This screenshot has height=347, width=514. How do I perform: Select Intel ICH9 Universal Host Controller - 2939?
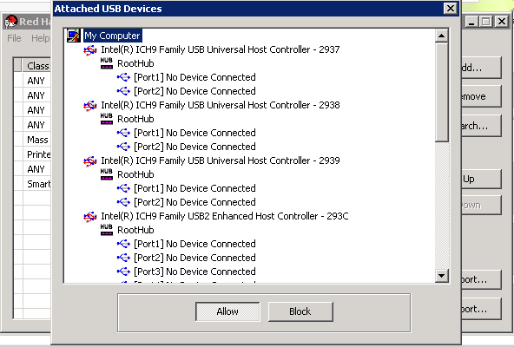[x=221, y=160]
